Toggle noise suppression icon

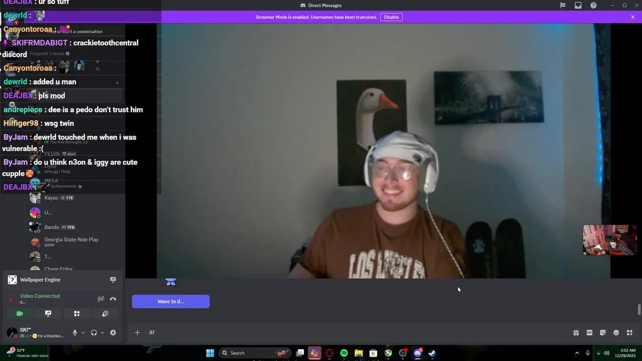pyautogui.click(x=101, y=299)
